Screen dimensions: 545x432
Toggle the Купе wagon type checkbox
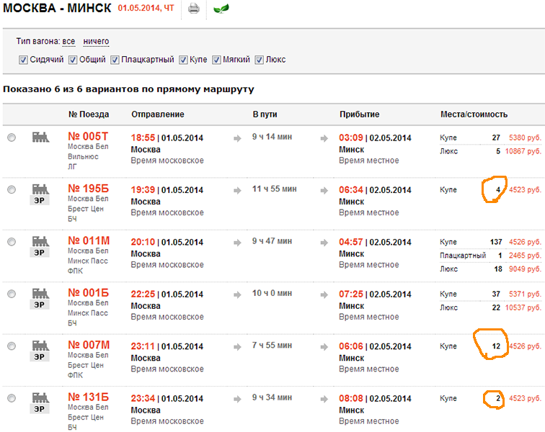coord(183,60)
